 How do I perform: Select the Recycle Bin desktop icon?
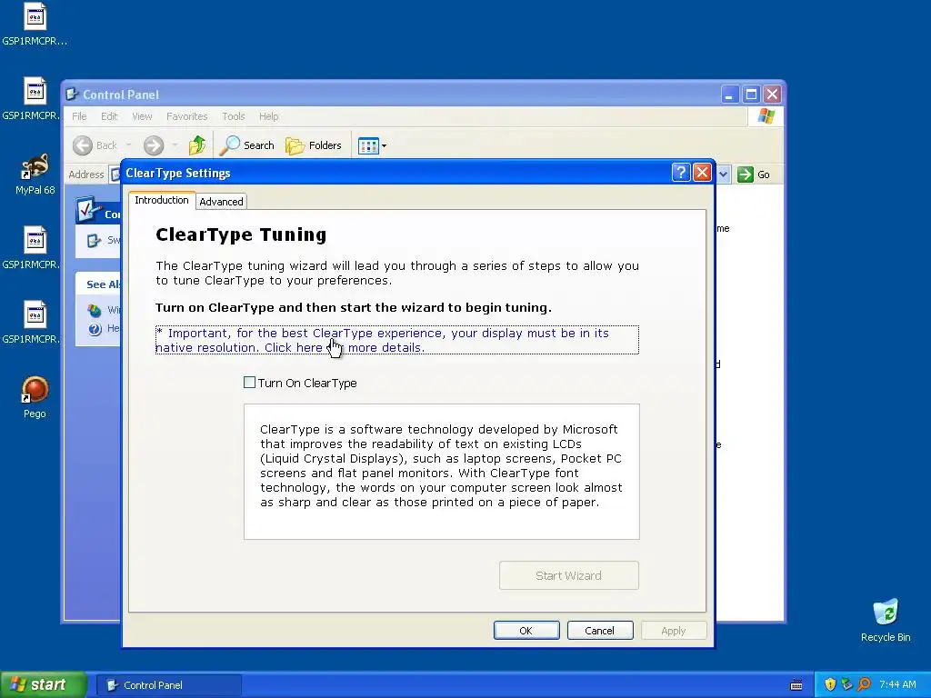pos(886,620)
